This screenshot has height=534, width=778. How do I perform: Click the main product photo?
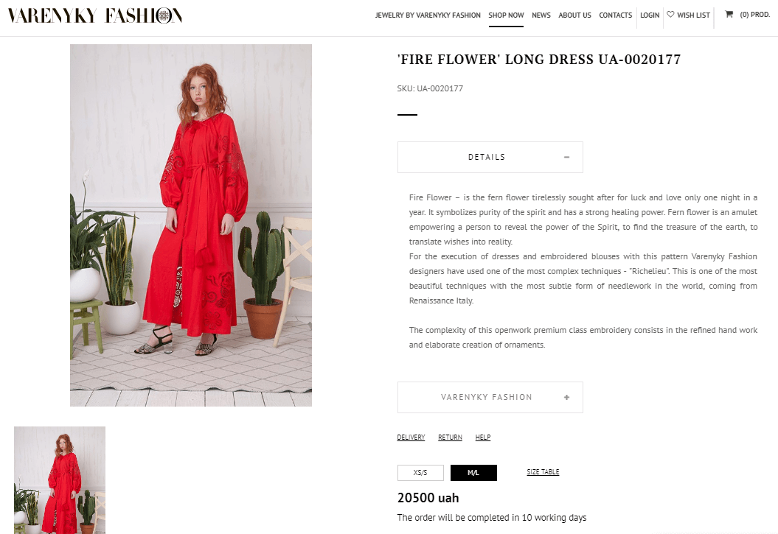click(191, 225)
